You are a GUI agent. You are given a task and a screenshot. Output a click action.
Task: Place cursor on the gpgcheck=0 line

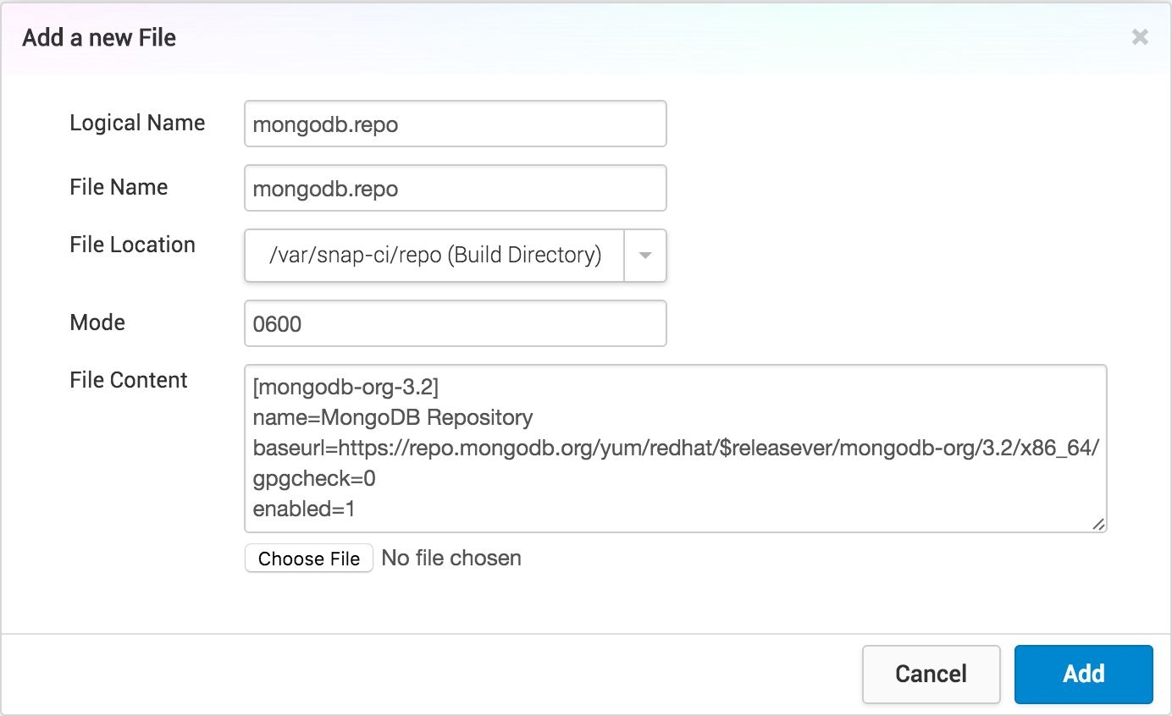pyautogui.click(x=314, y=479)
